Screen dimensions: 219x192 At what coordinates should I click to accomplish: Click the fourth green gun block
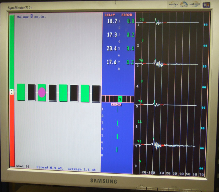85,93
